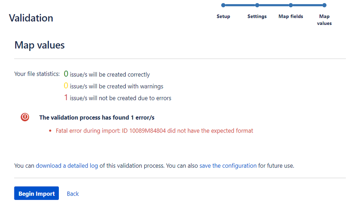This screenshot has width=350, height=202.
Task: Go to the Map values step label
Action: click(x=324, y=20)
